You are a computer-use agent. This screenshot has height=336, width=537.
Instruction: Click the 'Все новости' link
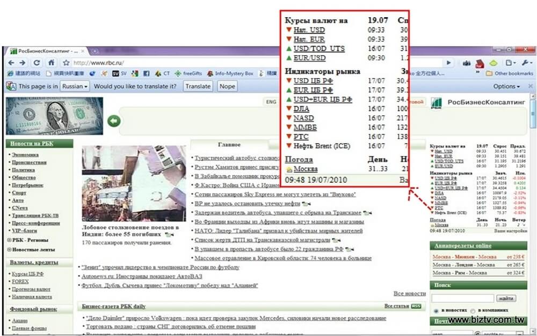(409, 294)
